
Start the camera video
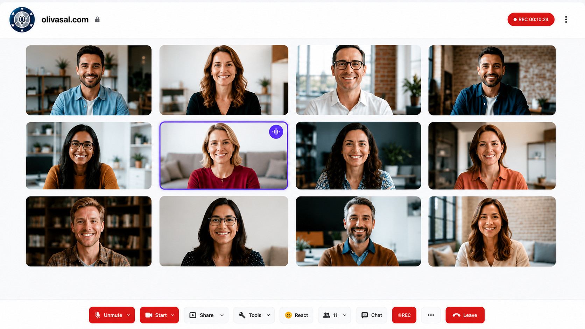pyautogui.click(x=156, y=315)
